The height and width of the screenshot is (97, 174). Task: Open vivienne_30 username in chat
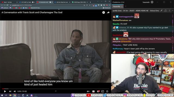[124, 27]
